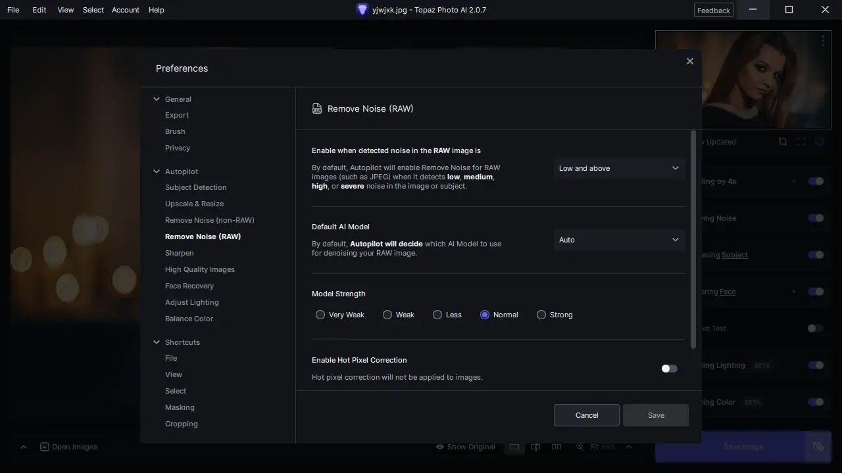Screen dimensions: 842x473
Task: Open the Default AI Model dropdown
Action: 618,240
